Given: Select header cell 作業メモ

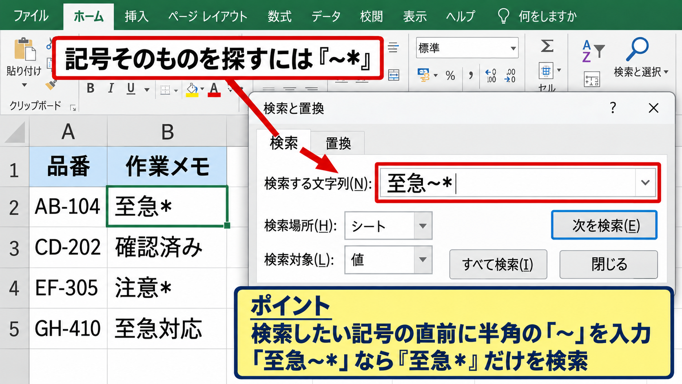Looking at the screenshot, I should [167, 166].
